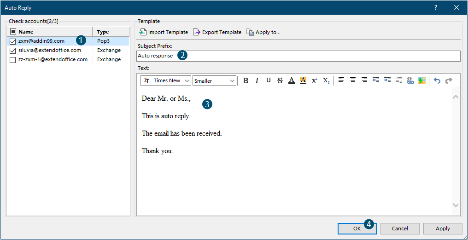Toggle bold formatting in the text toolbar
468x240 pixels.
(x=246, y=80)
